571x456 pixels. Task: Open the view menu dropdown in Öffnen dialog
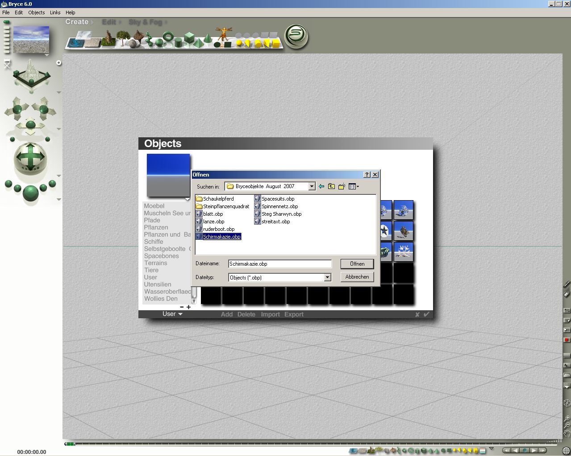(354, 186)
